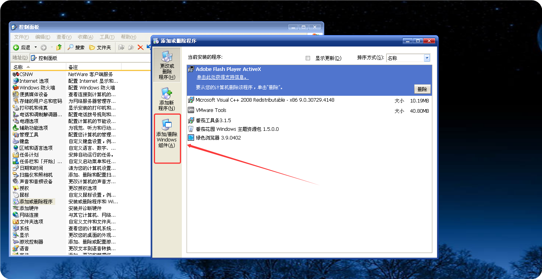This screenshot has height=279, width=542.
Task: Open 添加/删除 Windows 组件
Action: pyautogui.click(x=167, y=134)
